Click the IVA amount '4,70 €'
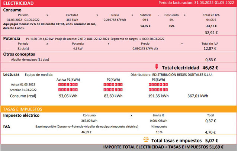This screenshot has height=151, width=238. coord(210,132)
